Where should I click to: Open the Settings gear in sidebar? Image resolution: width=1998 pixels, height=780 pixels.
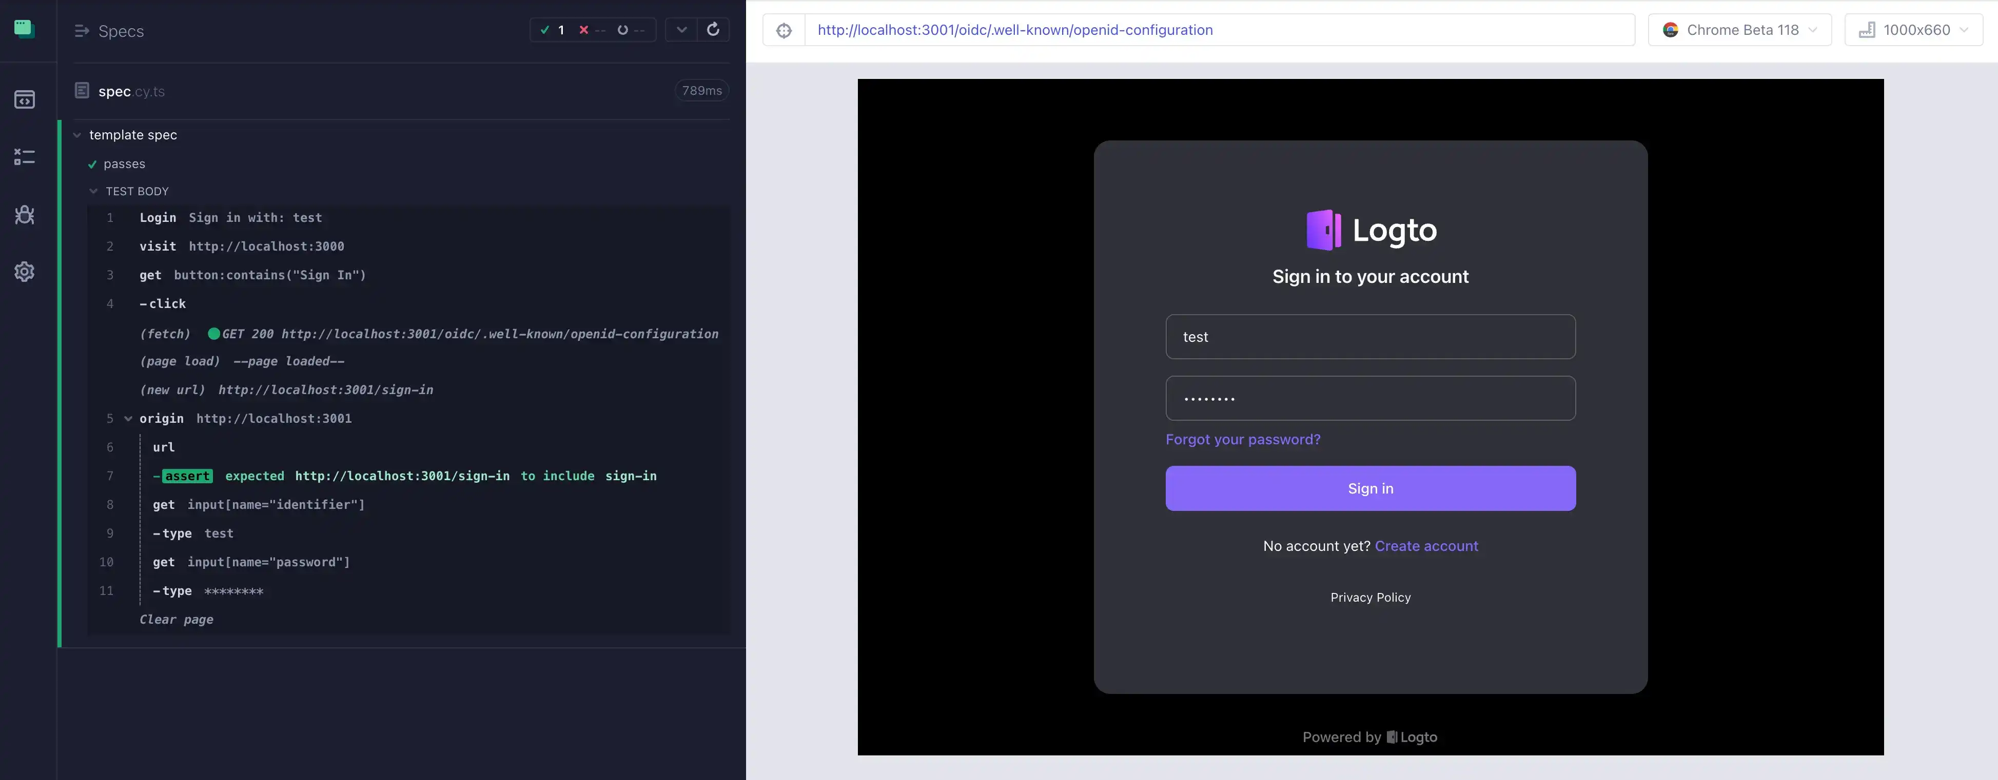coord(24,272)
